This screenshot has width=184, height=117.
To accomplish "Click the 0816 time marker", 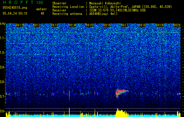I will pos(107,25).
